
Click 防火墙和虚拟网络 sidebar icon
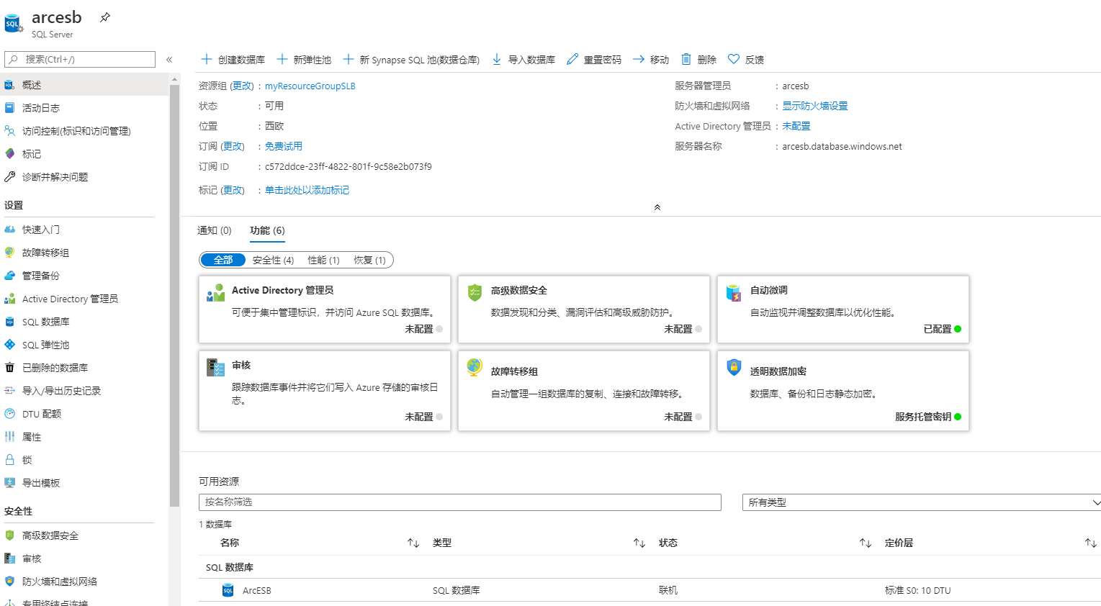point(9,582)
